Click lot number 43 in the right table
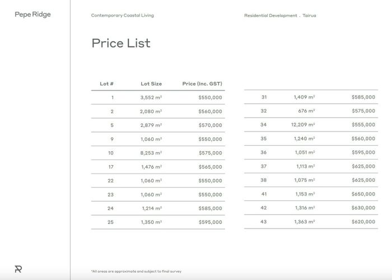The image size is (392, 280). 264,222
